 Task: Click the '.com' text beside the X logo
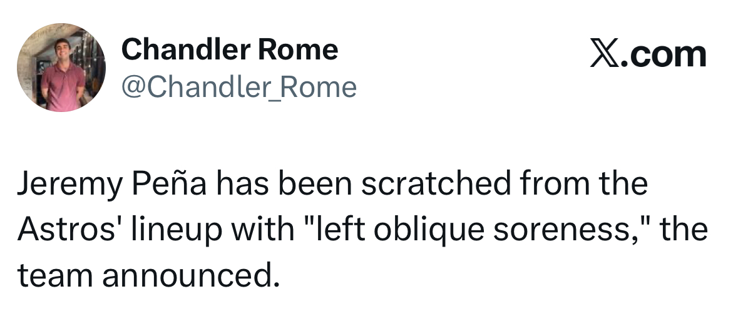(x=664, y=55)
